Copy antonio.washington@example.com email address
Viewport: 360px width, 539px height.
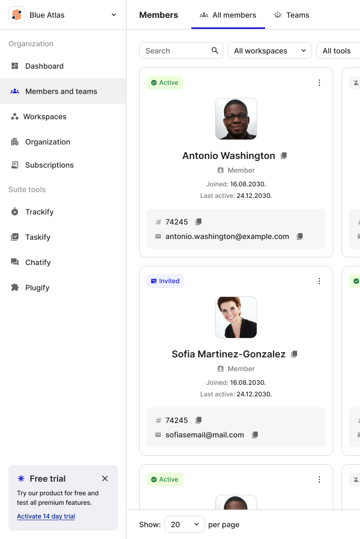pos(300,237)
